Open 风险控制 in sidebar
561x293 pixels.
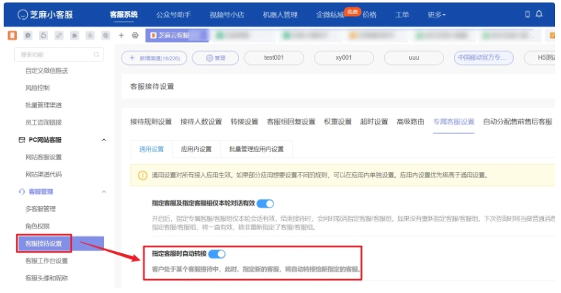tap(37, 88)
